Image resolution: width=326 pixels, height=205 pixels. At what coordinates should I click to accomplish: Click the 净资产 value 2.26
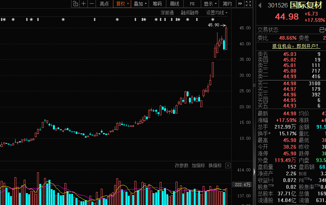291,173
